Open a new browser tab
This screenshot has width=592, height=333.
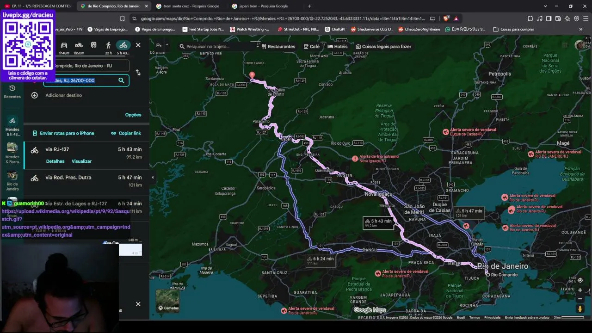click(309, 6)
